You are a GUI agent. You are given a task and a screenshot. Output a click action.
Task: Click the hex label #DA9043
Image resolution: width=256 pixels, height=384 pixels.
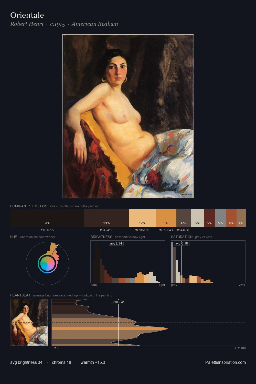166,230
